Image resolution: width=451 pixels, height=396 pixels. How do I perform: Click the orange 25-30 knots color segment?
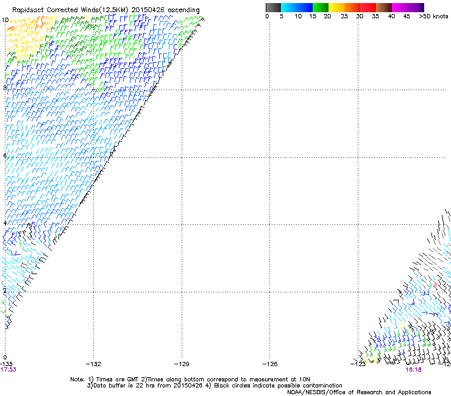coord(352,7)
